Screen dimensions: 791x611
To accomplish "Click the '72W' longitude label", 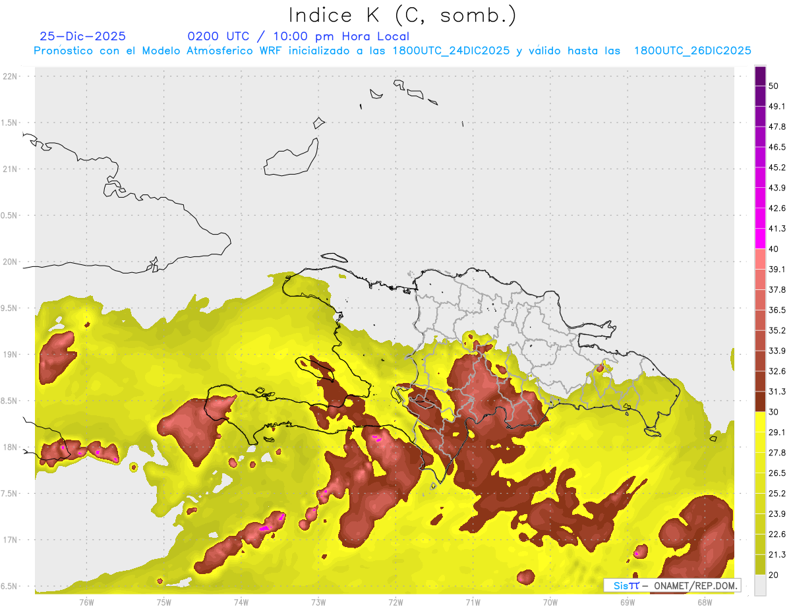I will 395,602.
